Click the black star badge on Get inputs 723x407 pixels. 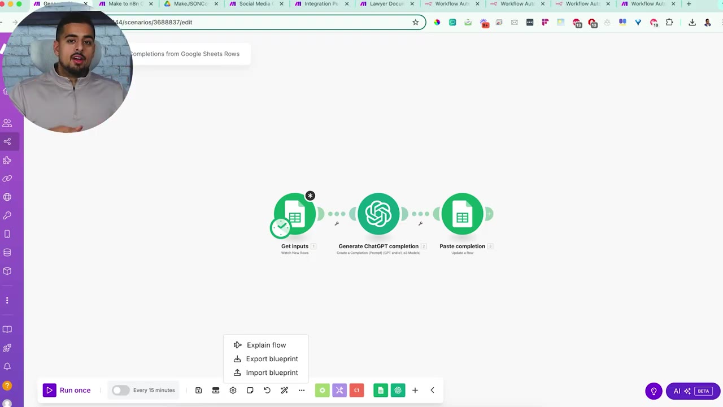[x=310, y=196]
